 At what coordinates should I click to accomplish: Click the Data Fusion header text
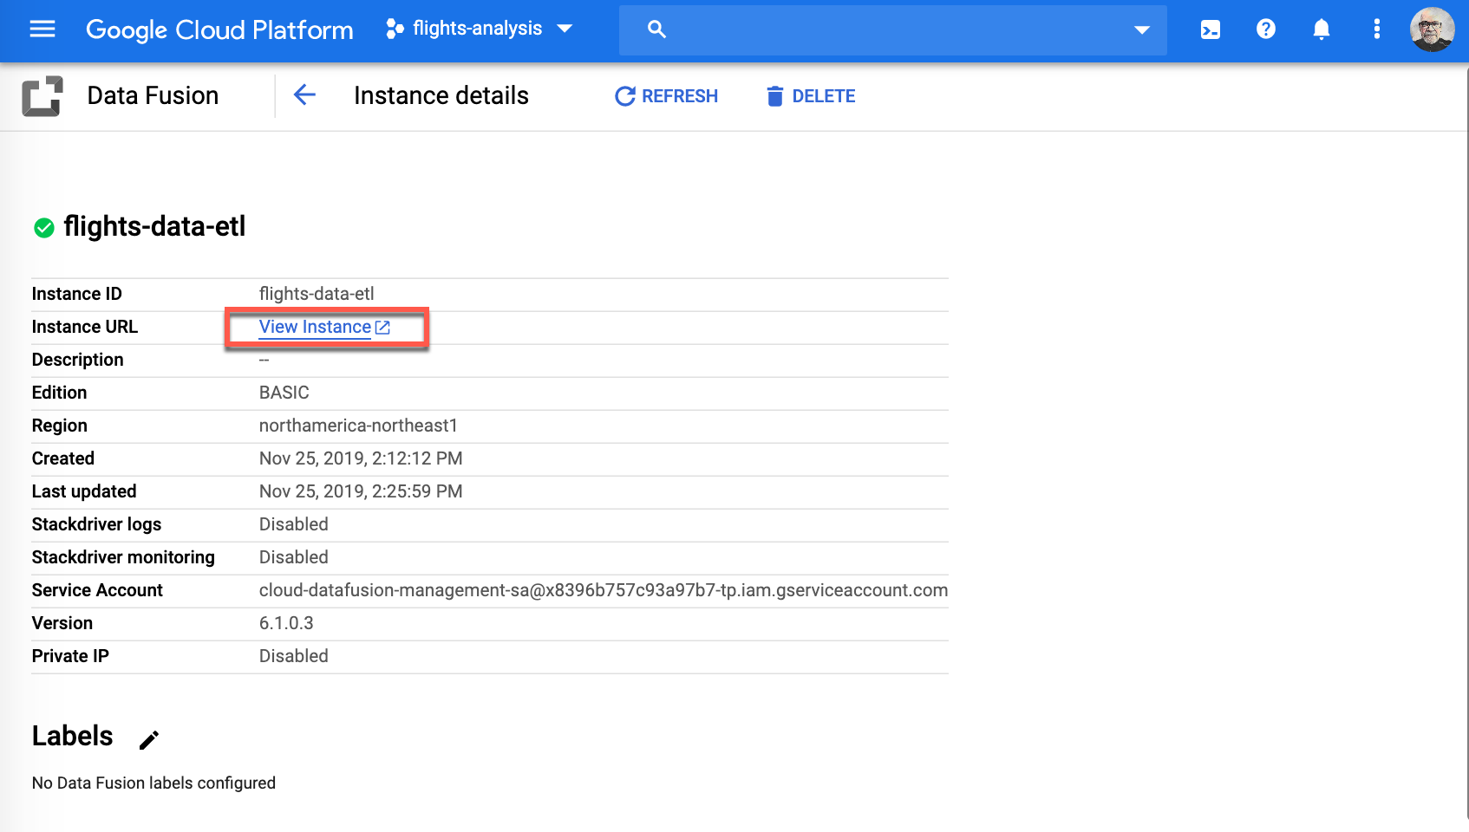point(153,95)
